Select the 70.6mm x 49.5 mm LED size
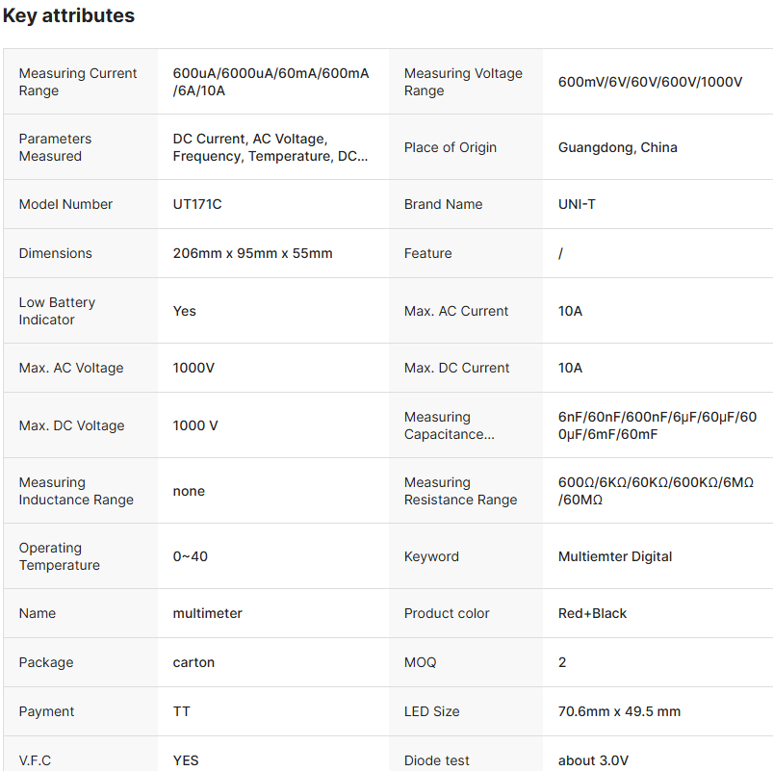Image resolution: width=773 pixels, height=771 pixels. [x=619, y=711]
